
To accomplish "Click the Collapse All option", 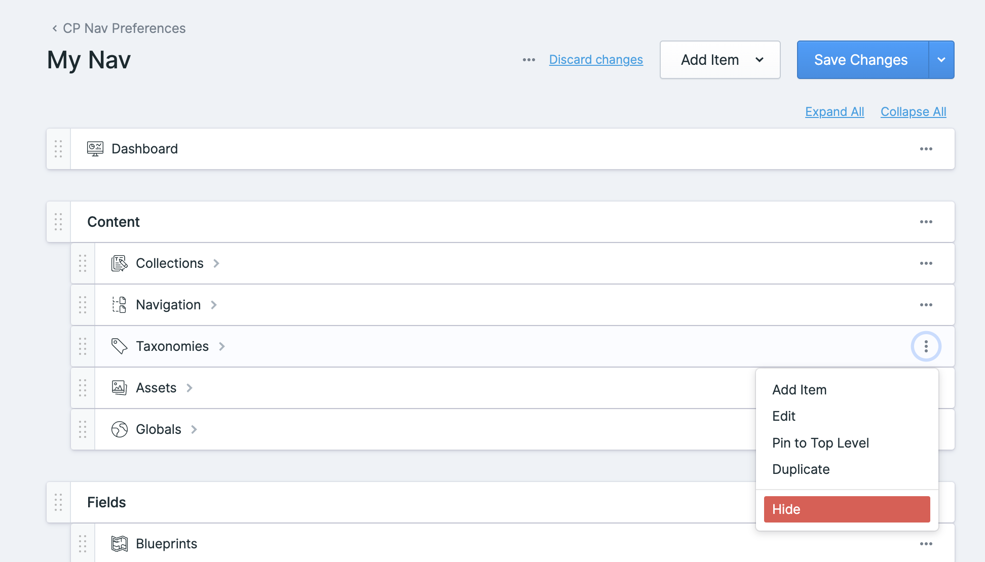I will (913, 111).
